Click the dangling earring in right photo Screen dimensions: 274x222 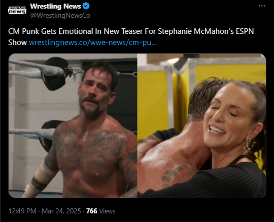point(247,146)
